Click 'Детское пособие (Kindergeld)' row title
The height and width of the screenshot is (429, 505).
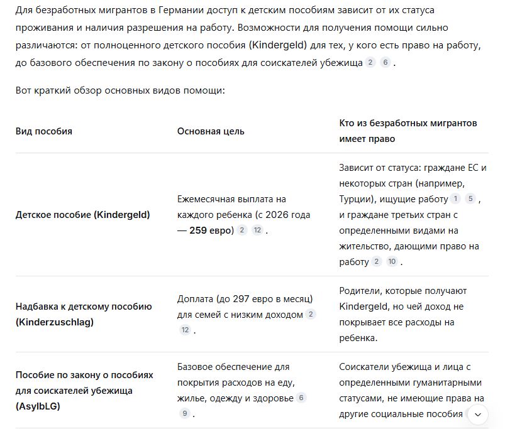(83, 215)
